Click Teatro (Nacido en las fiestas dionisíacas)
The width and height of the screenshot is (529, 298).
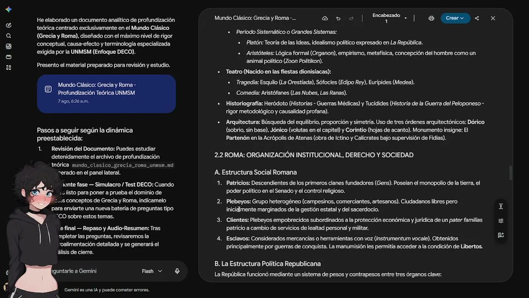(x=279, y=72)
